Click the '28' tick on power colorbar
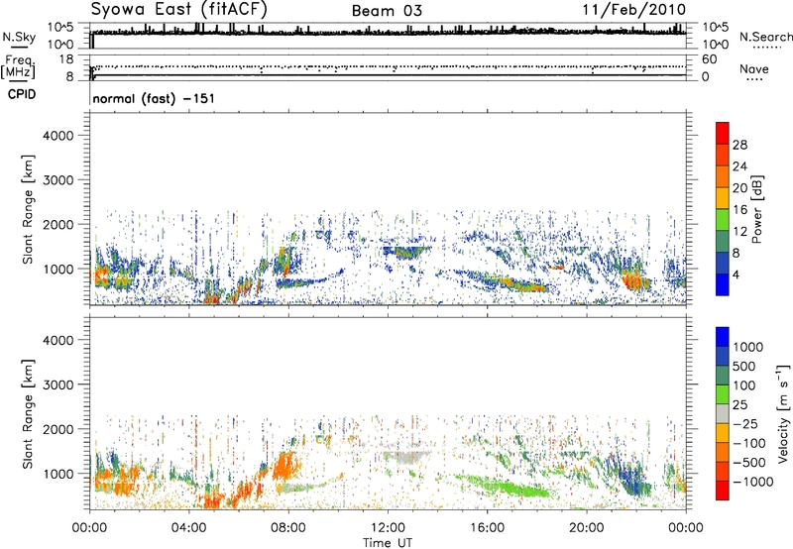793x549 pixels. [739, 145]
